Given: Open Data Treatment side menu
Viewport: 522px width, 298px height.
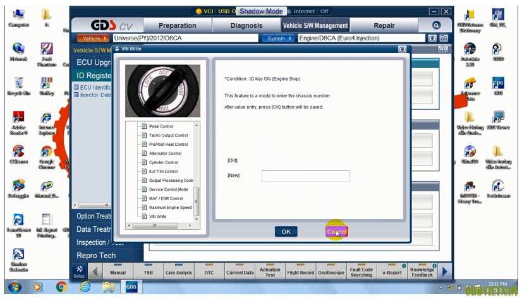Looking at the screenshot, I should (x=93, y=229).
